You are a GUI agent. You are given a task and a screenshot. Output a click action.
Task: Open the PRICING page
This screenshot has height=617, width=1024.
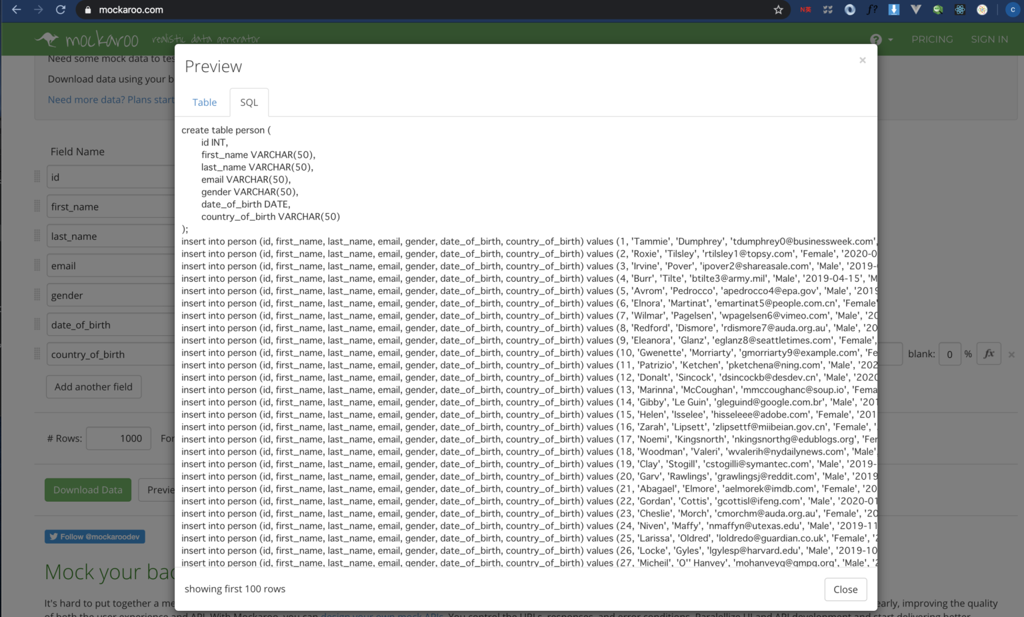click(x=931, y=39)
